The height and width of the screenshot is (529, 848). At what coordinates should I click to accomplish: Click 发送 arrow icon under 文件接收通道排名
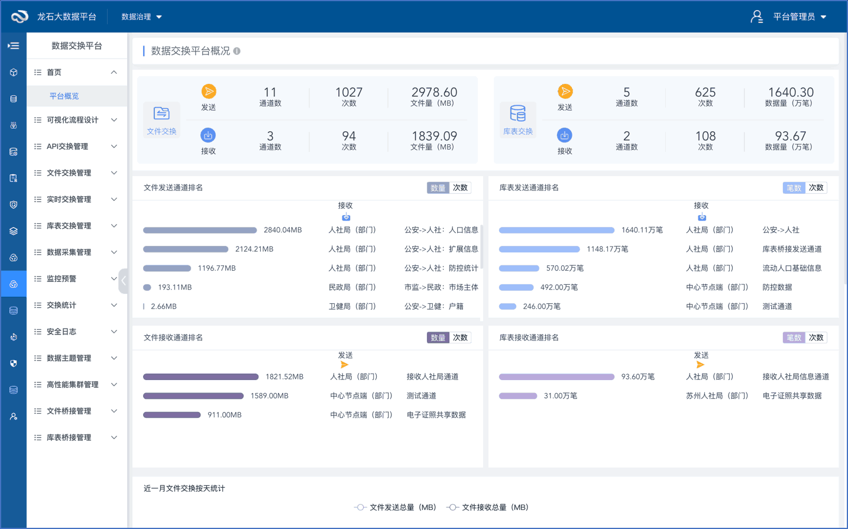tap(345, 365)
